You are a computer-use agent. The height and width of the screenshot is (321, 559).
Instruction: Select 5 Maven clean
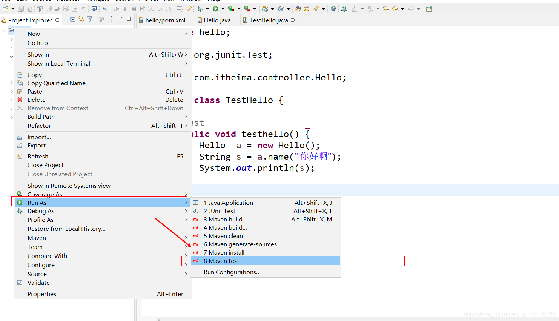(265, 236)
